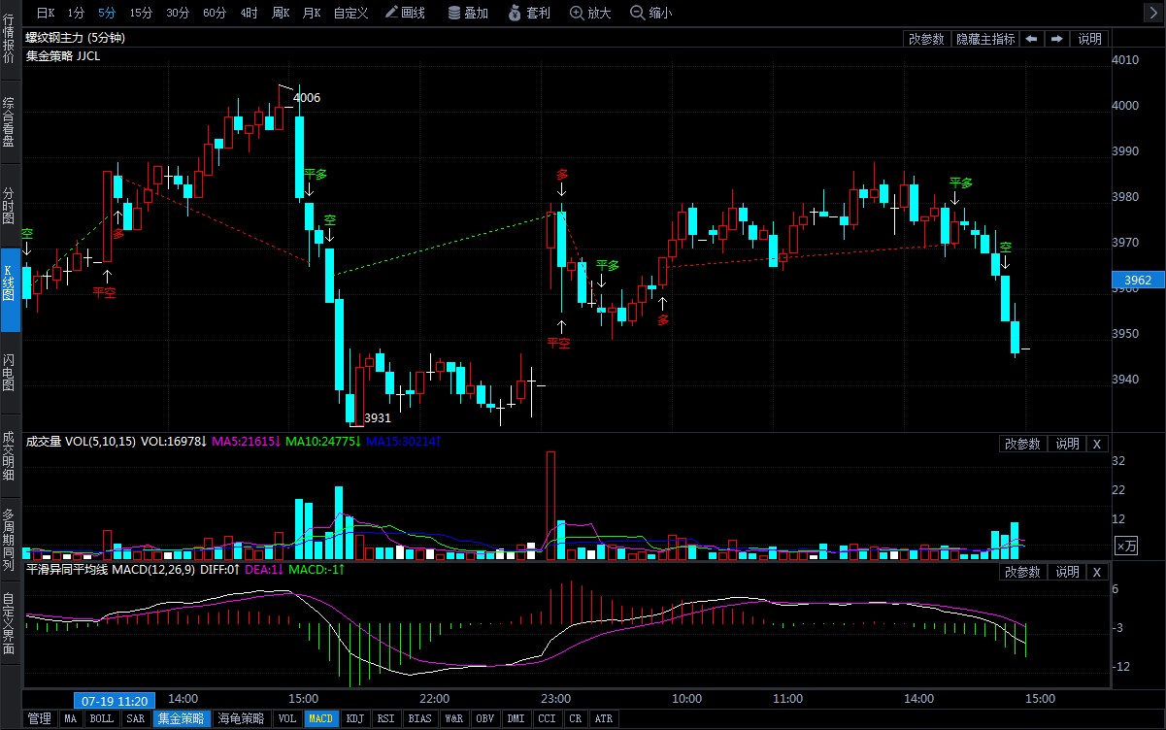The height and width of the screenshot is (730, 1166).
Task: Click MA5:21615 volume label
Action: click(246, 442)
